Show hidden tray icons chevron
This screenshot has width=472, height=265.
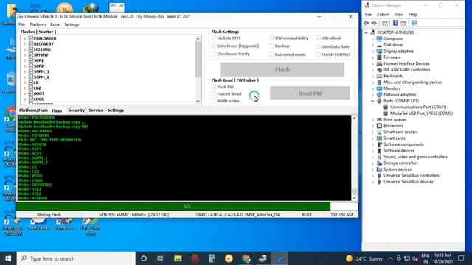(x=390, y=258)
